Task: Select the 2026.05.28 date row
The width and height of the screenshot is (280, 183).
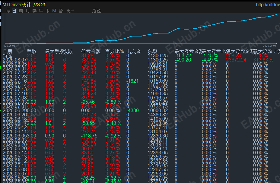Action: pos(15,144)
